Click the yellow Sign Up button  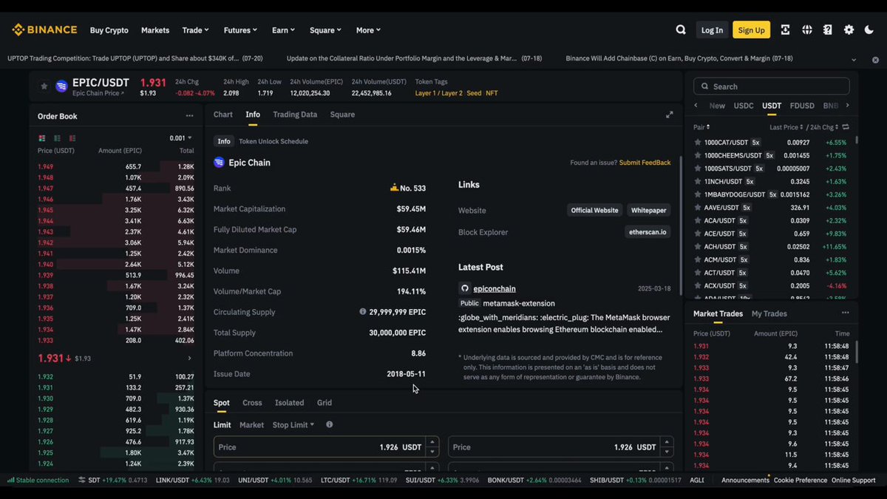[751, 30]
